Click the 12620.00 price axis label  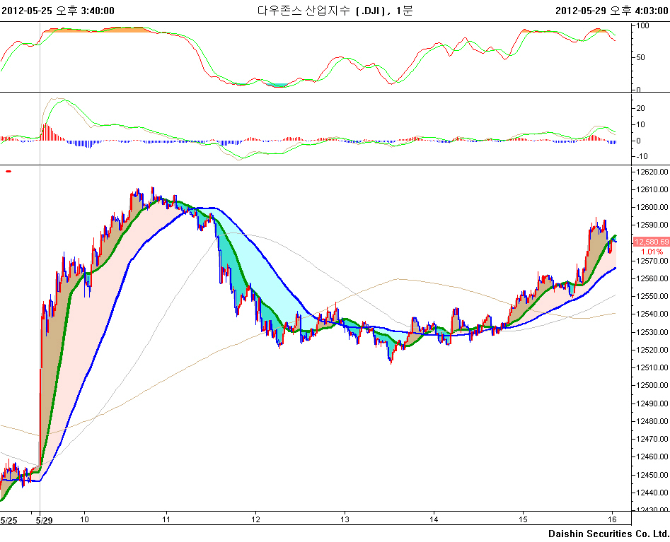click(x=651, y=172)
